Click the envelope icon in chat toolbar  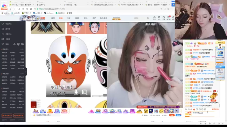[x=189, y=110]
